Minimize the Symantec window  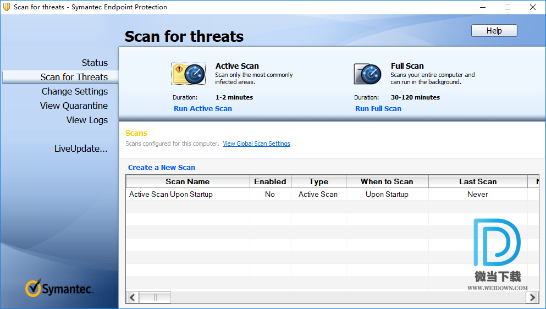click(483, 7)
